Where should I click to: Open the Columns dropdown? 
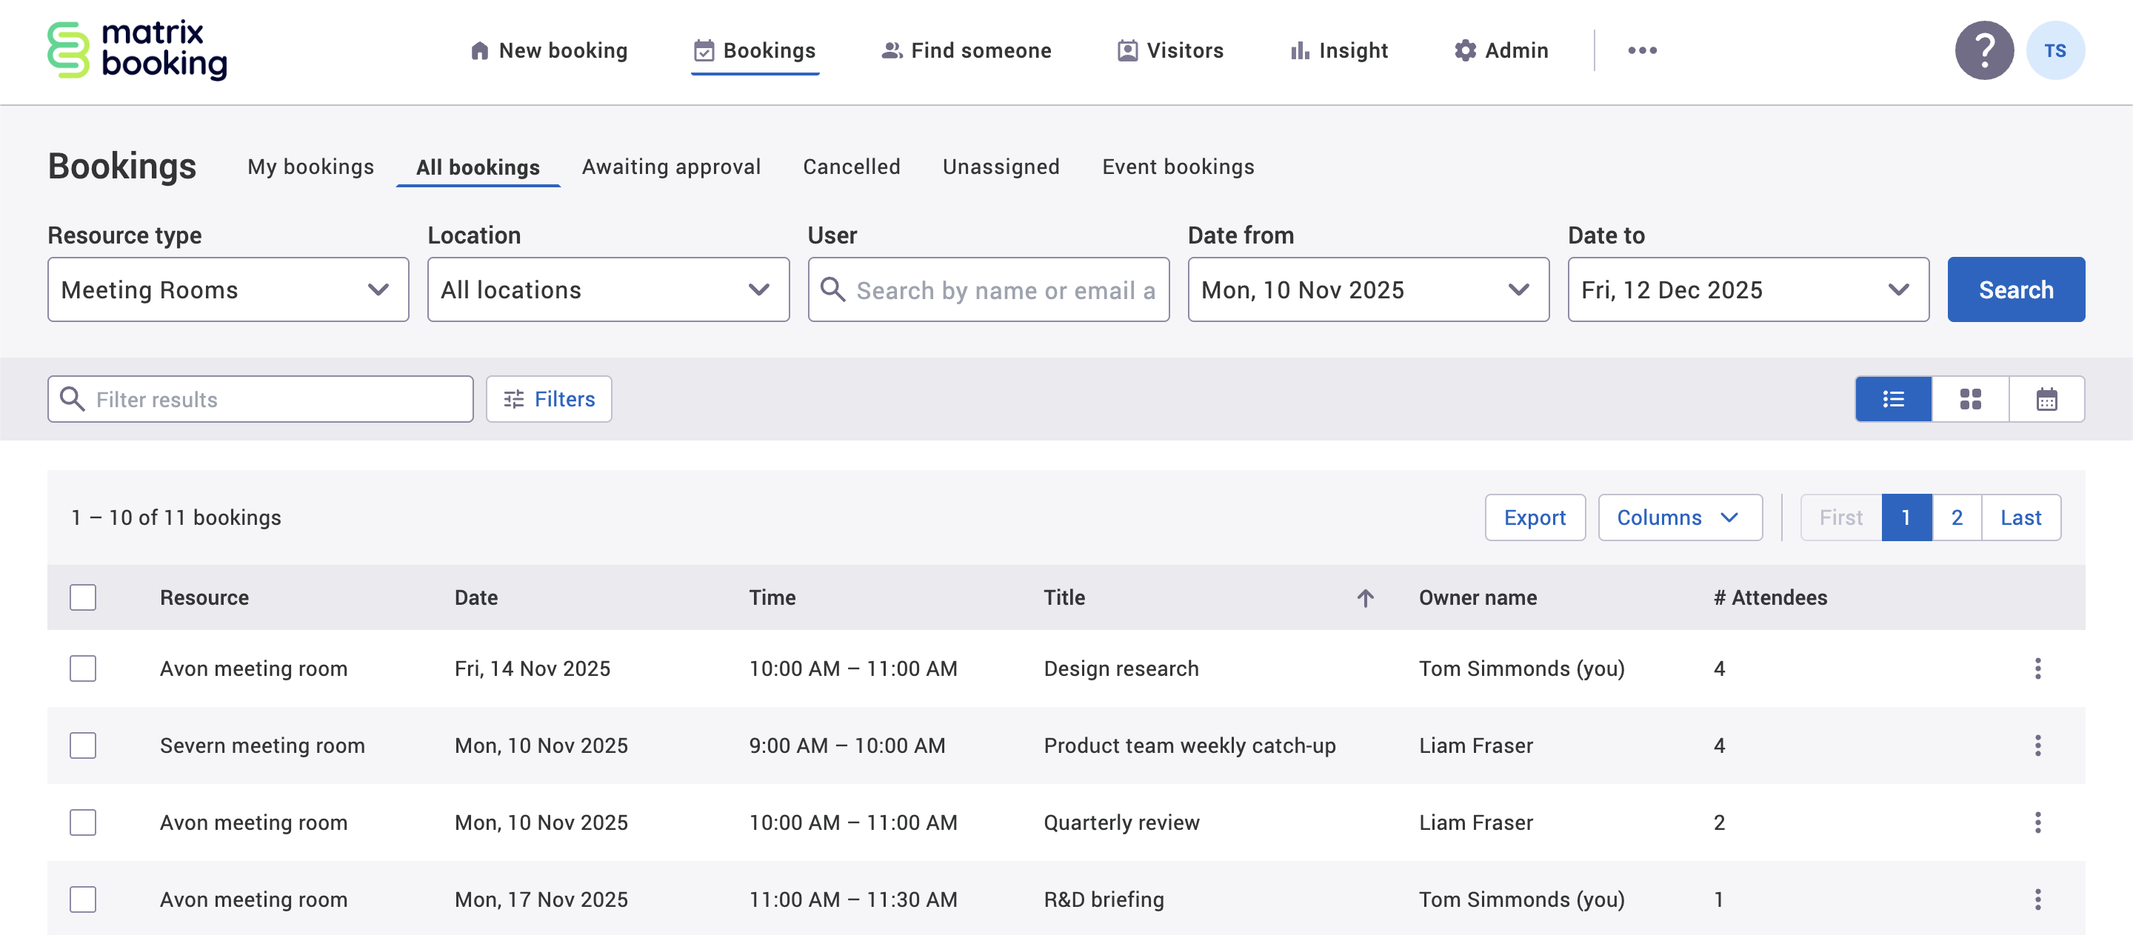pos(1679,517)
